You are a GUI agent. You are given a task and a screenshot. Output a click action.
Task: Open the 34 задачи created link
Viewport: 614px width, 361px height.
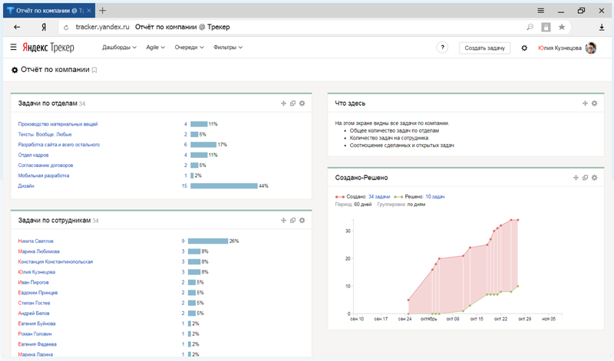[x=379, y=197]
